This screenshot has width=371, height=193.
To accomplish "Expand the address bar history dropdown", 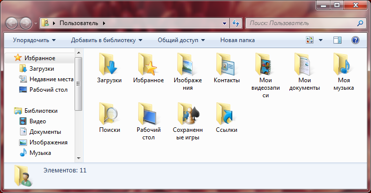I will pos(224,23).
